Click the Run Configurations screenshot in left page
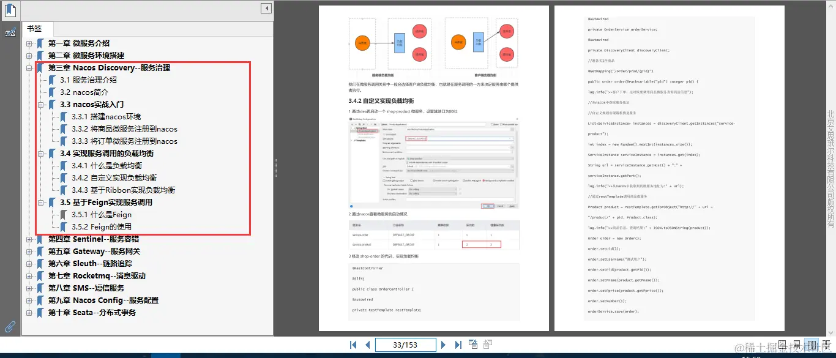 [433, 164]
